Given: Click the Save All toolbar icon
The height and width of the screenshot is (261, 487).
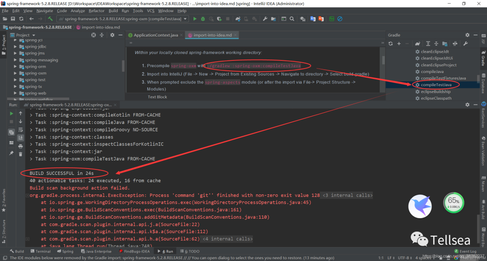Looking at the screenshot, I should click(x=13, y=19).
